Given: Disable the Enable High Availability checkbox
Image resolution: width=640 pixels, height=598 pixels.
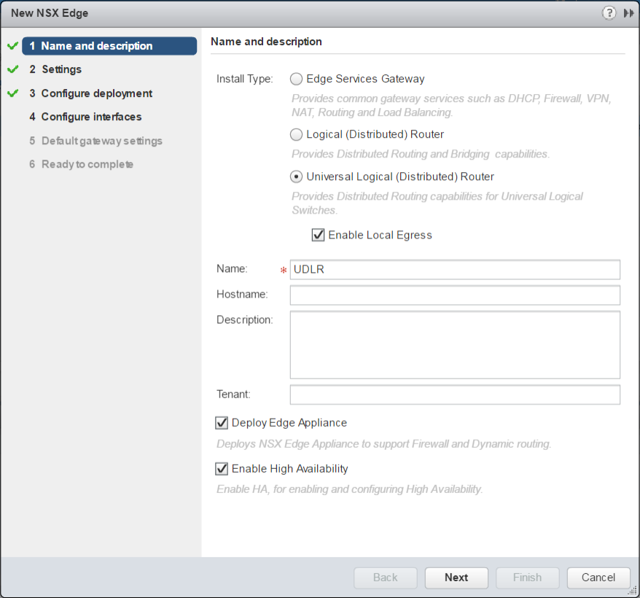Looking at the screenshot, I should point(222,469).
